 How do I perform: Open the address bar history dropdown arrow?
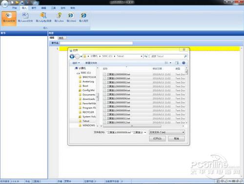point(142,56)
